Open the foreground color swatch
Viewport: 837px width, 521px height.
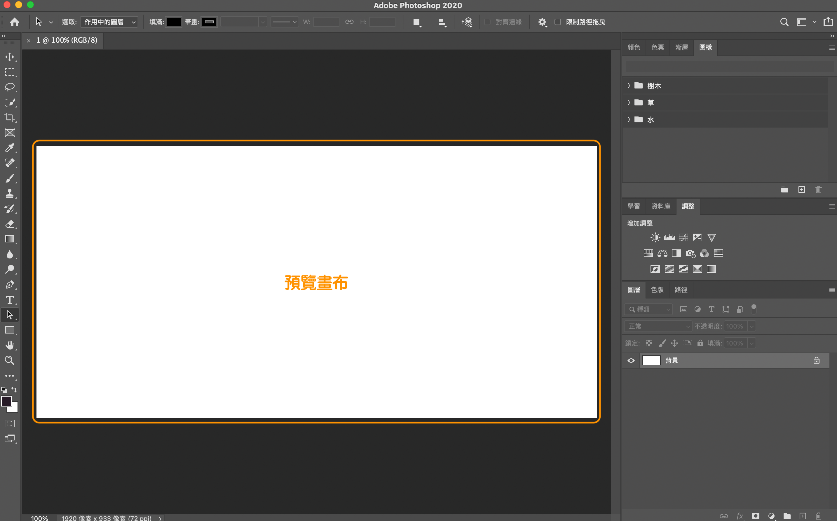[x=6, y=402]
